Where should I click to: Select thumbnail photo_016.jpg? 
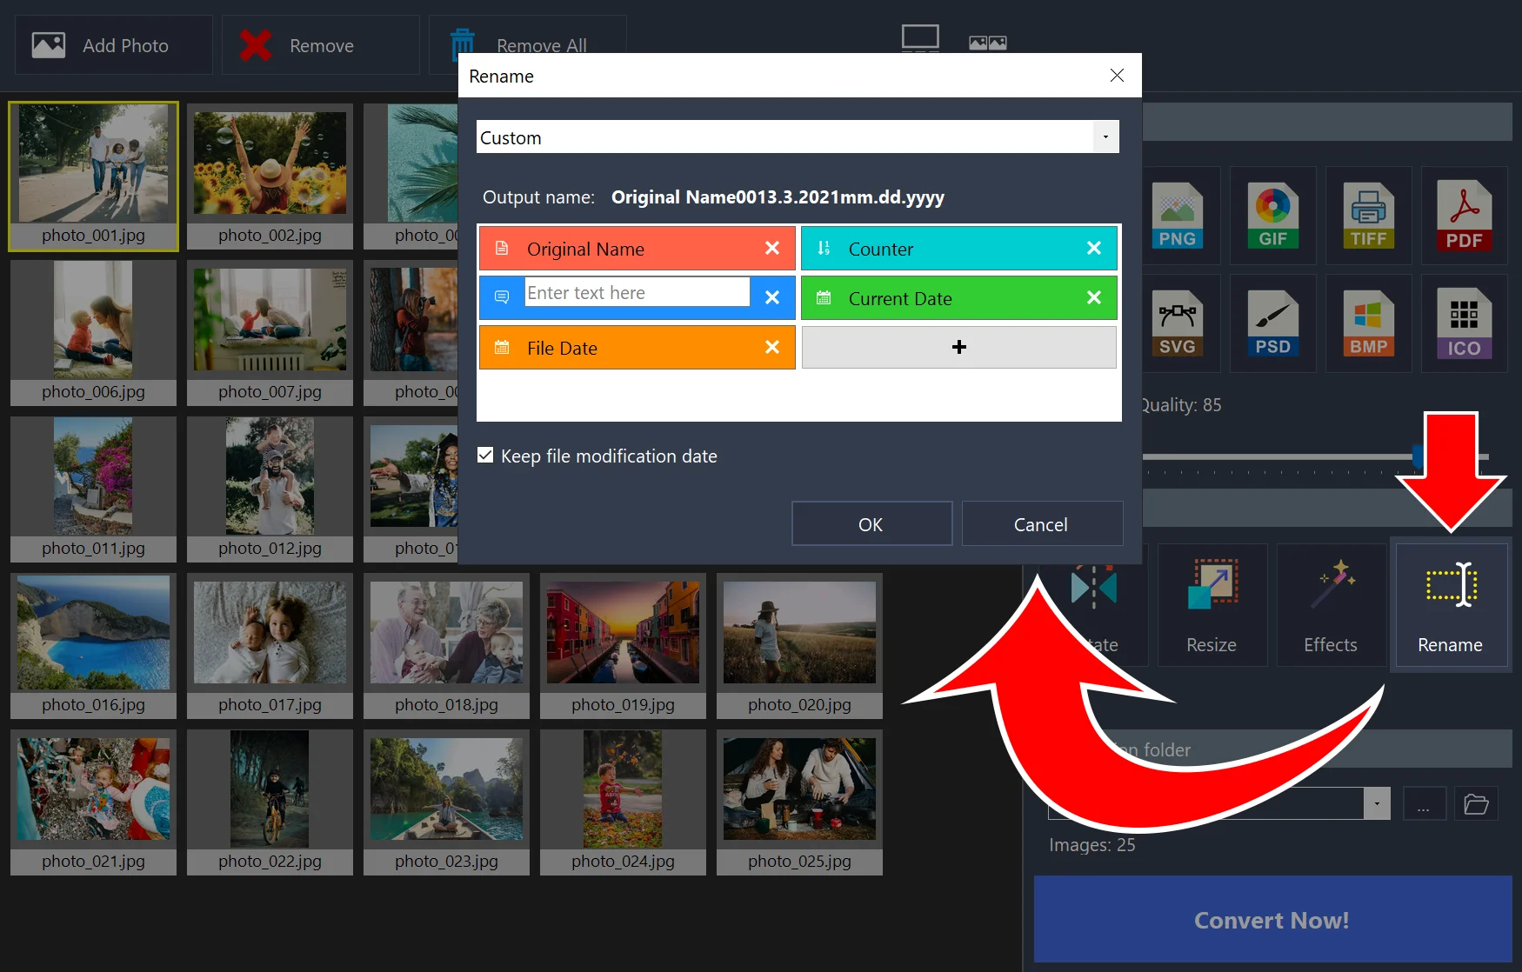coord(94,646)
